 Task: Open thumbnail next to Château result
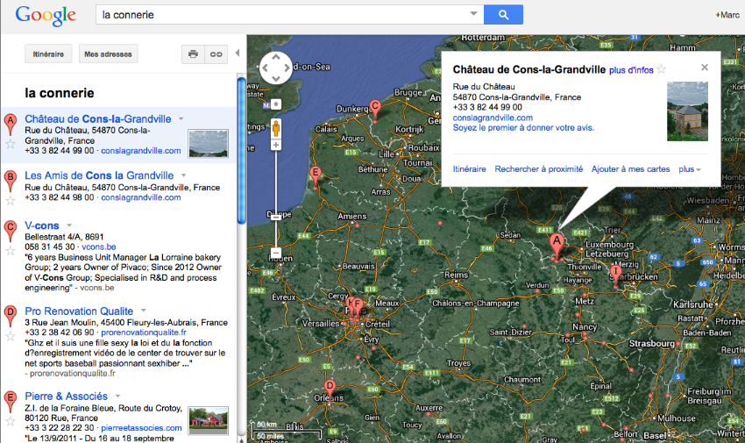[208, 143]
